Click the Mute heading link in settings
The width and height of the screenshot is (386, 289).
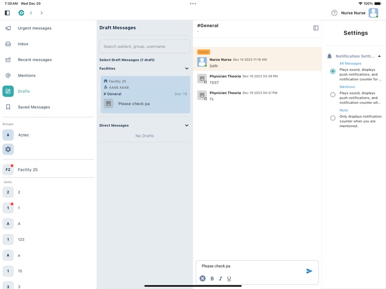click(344, 110)
